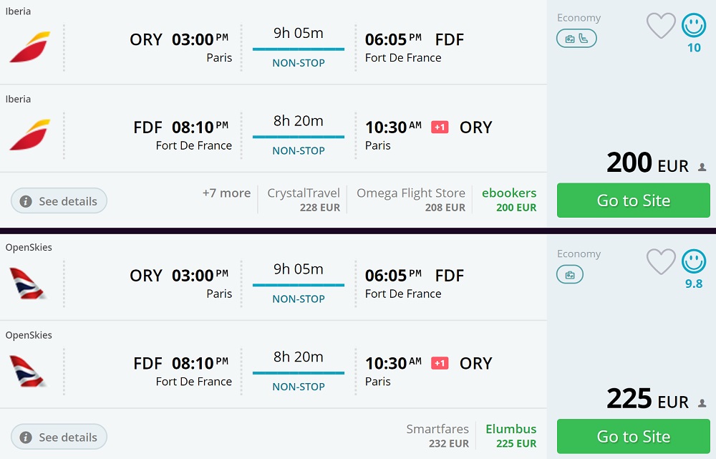Click the Iberia logo on the return flight
The image size is (716, 459).
pyautogui.click(x=30, y=135)
